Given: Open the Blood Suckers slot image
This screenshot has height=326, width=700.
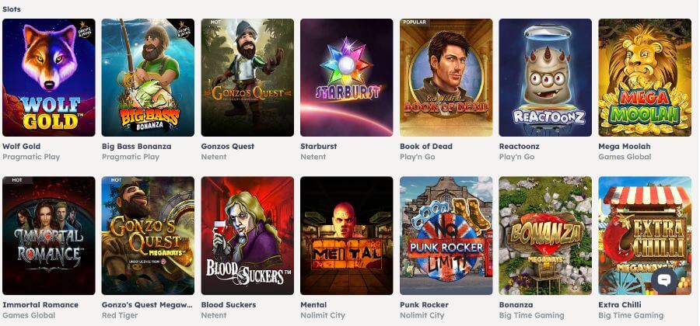Looking at the screenshot, I should 247,236.
